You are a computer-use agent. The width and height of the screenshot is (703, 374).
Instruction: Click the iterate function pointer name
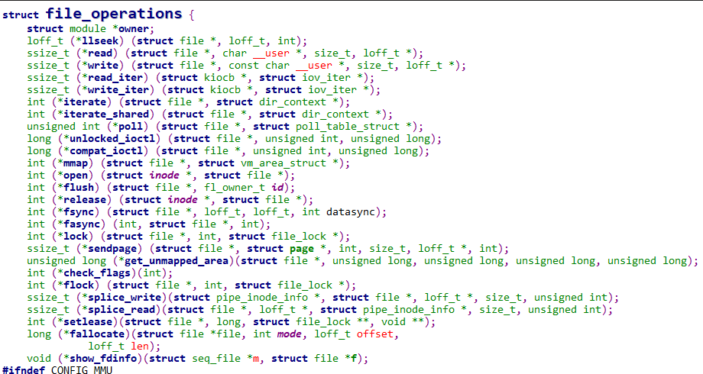pos(85,102)
